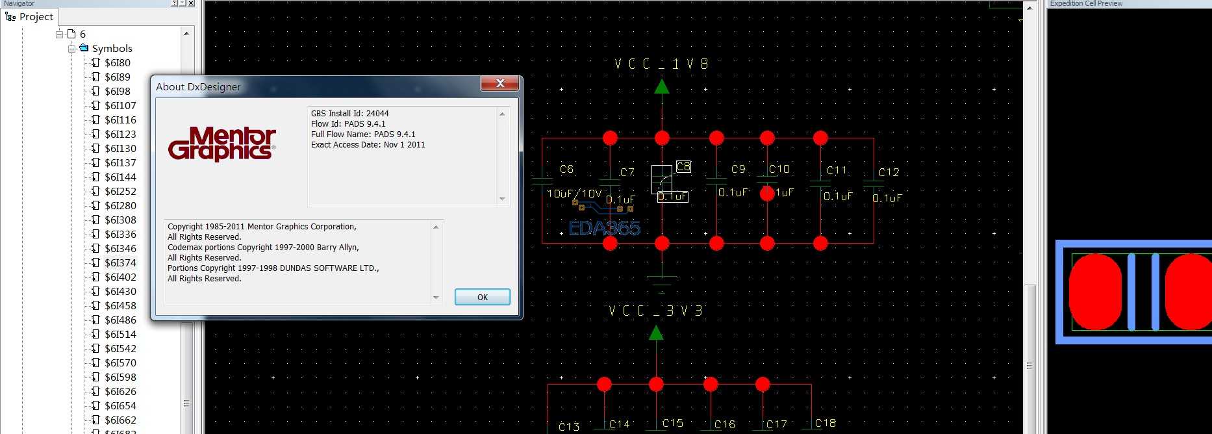The height and width of the screenshot is (434, 1212).
Task: Select capacitor C7 label in schematic
Action: pyautogui.click(x=627, y=172)
